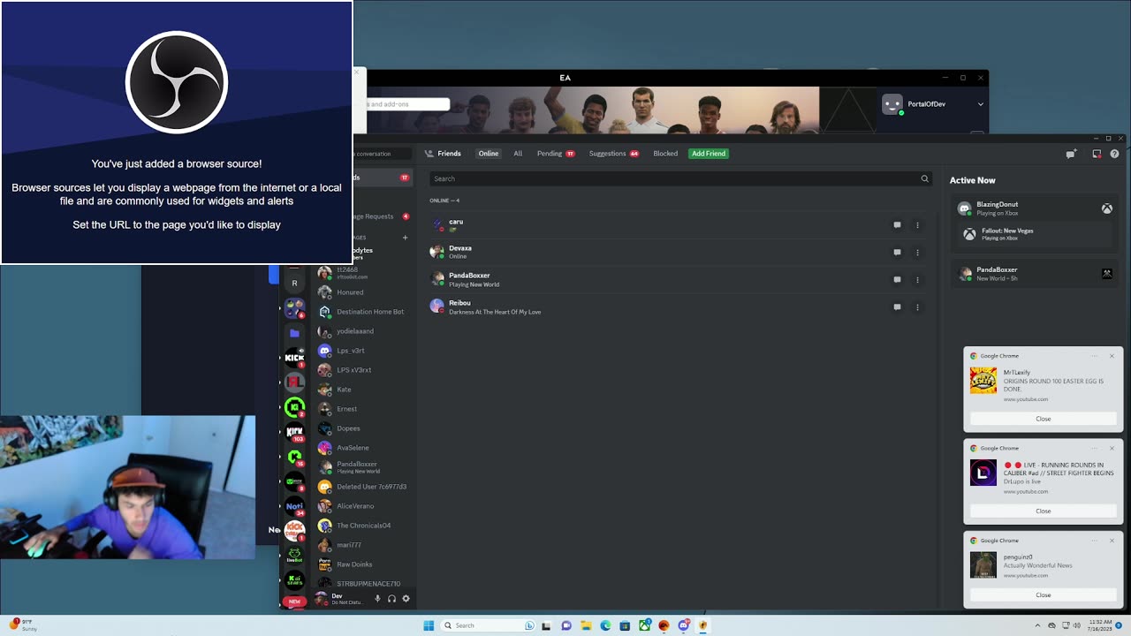The height and width of the screenshot is (636, 1131).
Task: Open Windows Start menu
Action: (x=429, y=625)
